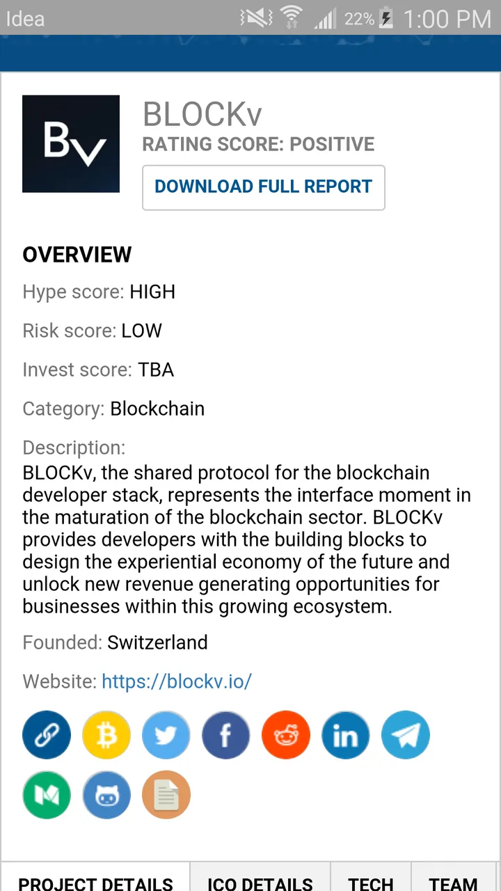Screen dimensions: 501x891
Task: Tap the Reddit icon
Action: [286, 734]
